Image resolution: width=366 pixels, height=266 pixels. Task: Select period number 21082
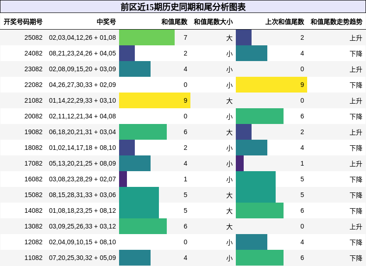click(x=33, y=100)
